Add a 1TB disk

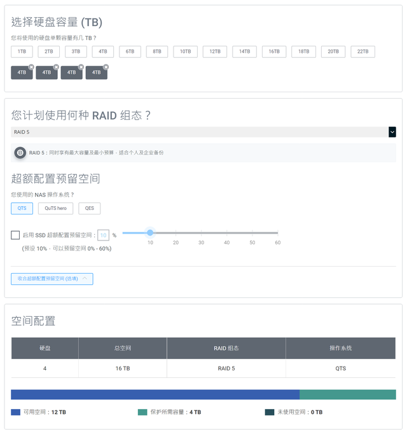coord(22,52)
